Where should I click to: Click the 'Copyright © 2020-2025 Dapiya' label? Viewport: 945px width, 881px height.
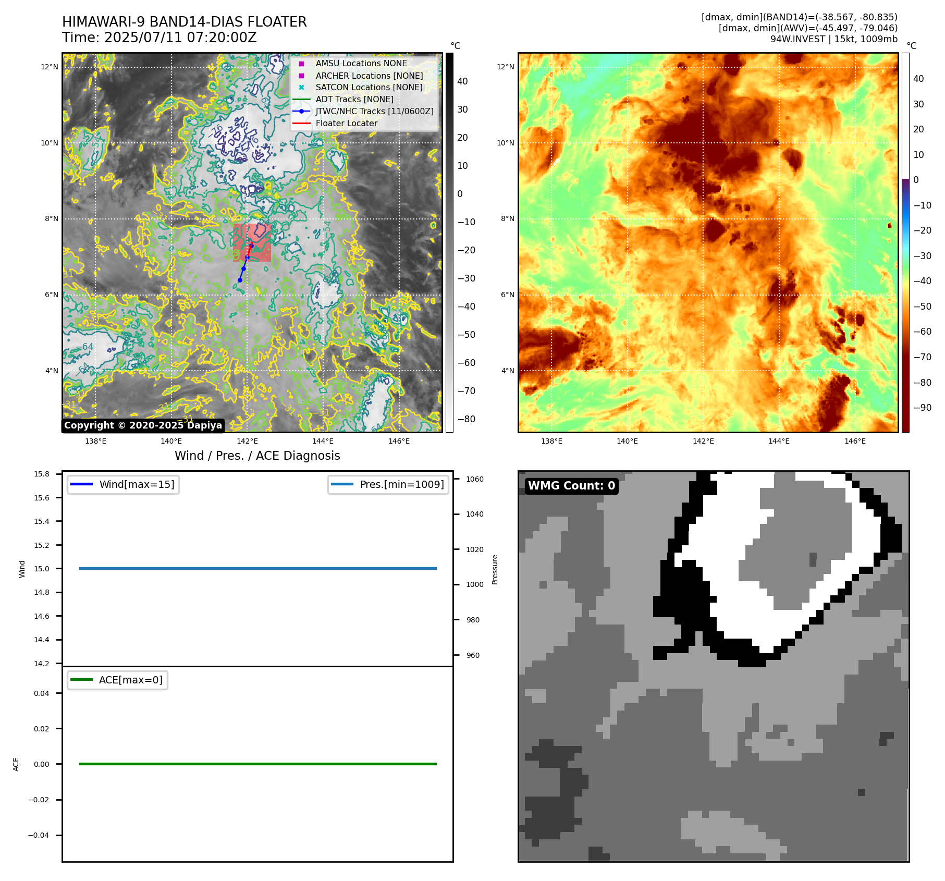pos(143,425)
